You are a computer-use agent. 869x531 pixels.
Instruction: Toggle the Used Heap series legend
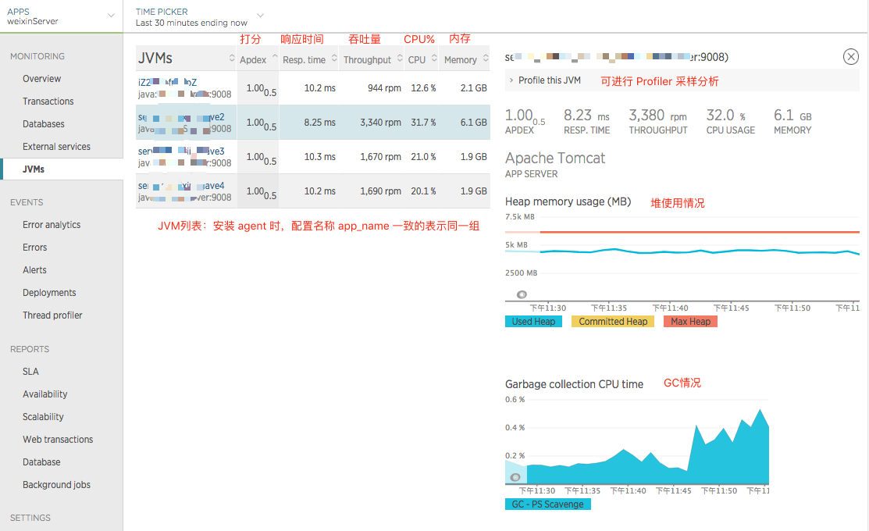[533, 321]
